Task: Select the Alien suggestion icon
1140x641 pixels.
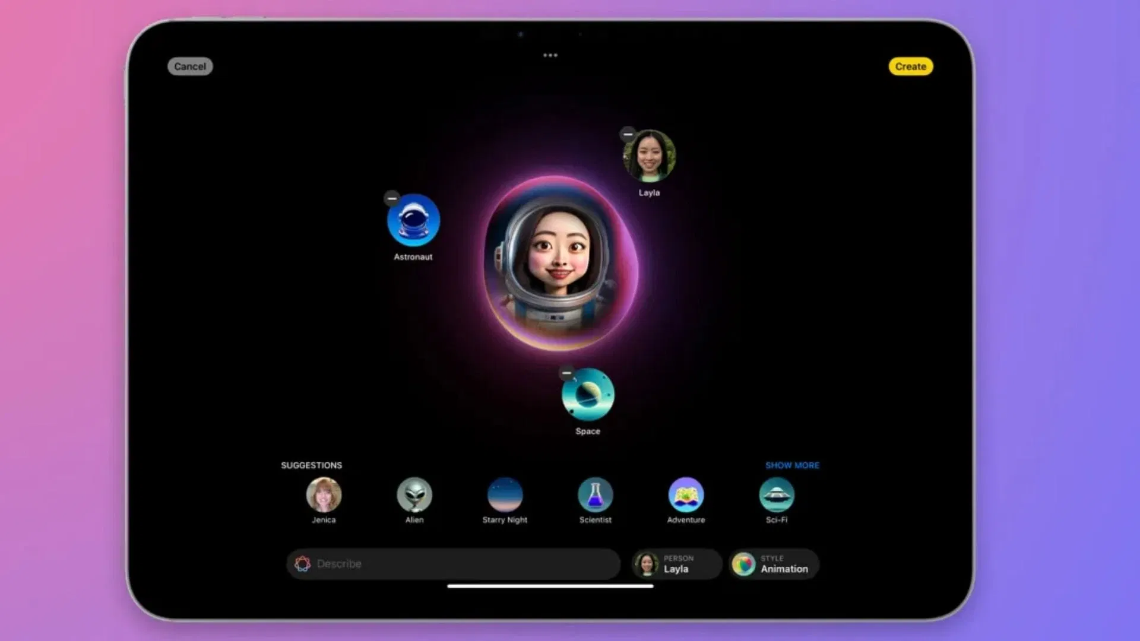Action: pos(414,495)
